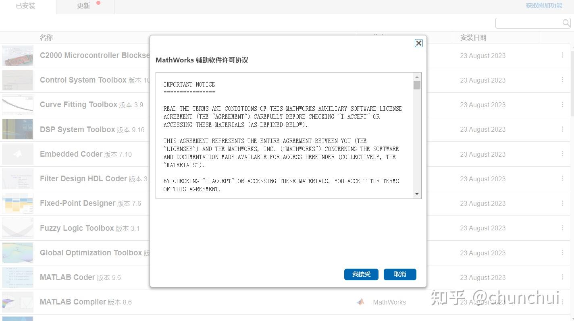Select the 已安装 tab
This screenshot has height=321, width=574.
25,6
